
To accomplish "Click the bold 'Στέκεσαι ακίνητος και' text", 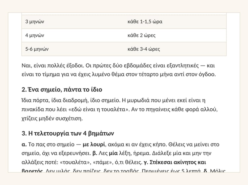I will (x=178, y=162).
